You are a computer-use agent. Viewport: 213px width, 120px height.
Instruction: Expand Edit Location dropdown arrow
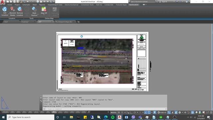[x=9, y=14]
